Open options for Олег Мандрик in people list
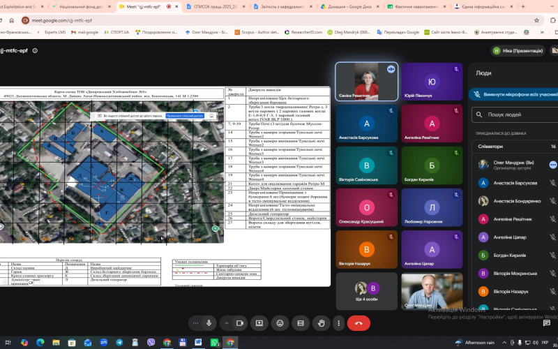Screen dimensions: 558x349 click(552, 165)
